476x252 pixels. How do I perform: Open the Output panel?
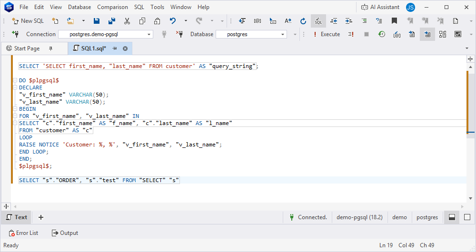[x=65, y=233]
